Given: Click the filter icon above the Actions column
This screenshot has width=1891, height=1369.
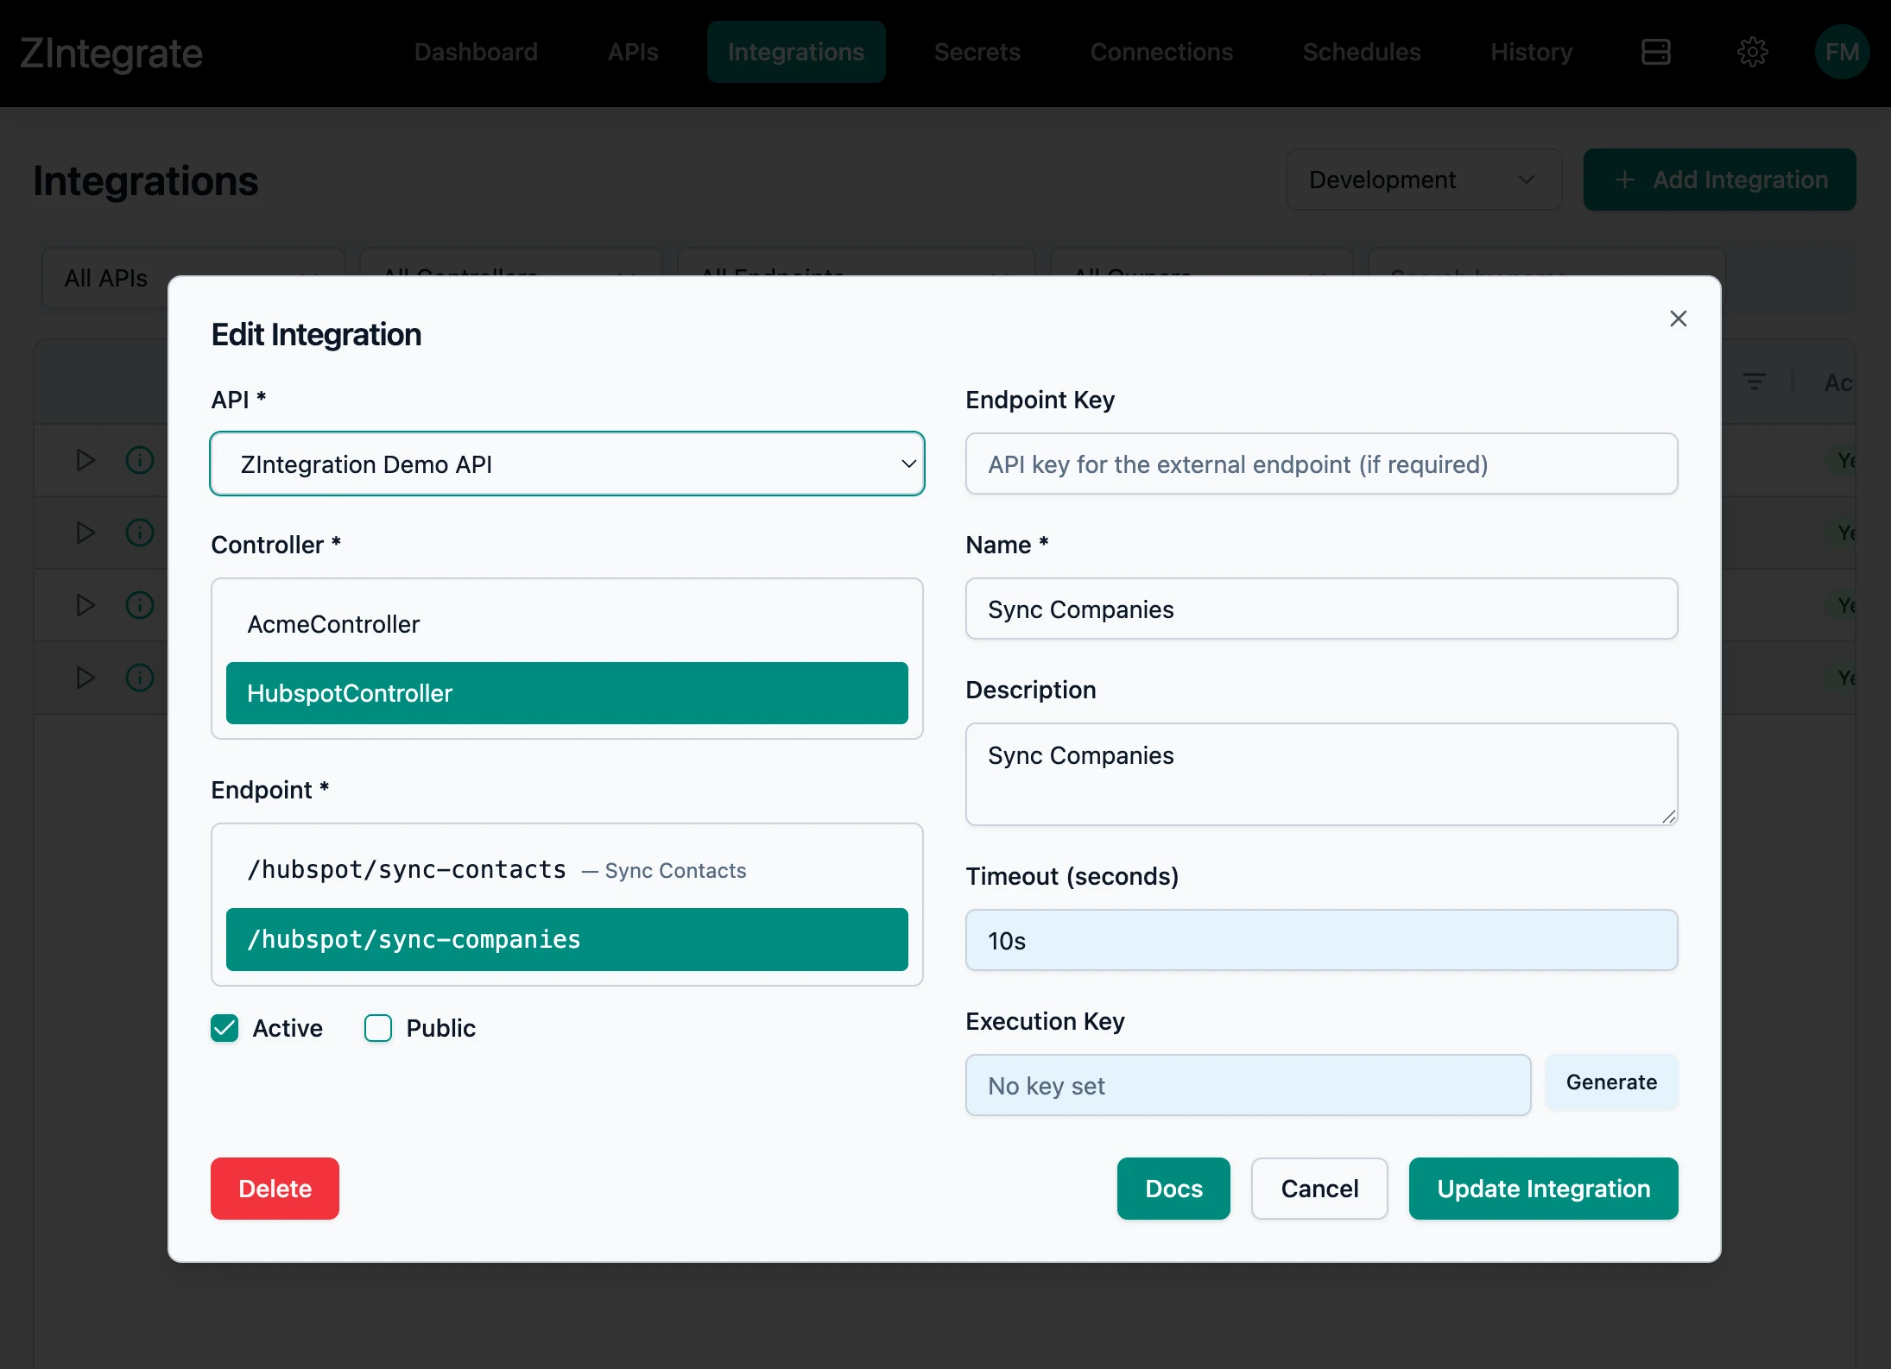Looking at the screenshot, I should click(1755, 381).
